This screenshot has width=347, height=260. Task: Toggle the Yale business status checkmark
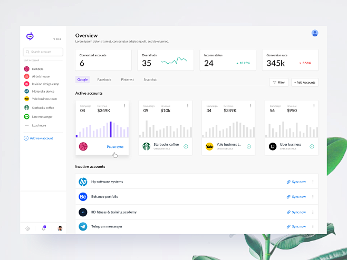pyautogui.click(x=249, y=146)
